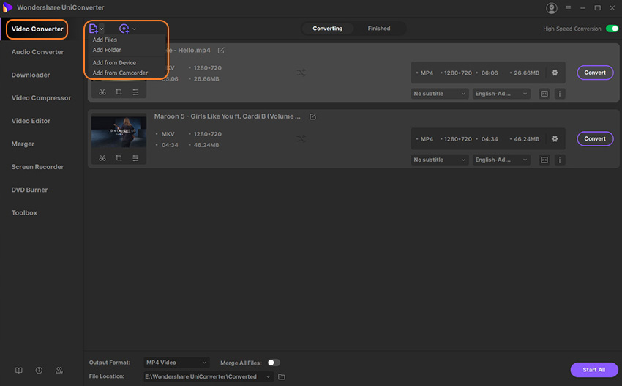The image size is (622, 386).
Task: Open the DVD Burner section
Action: 29,190
